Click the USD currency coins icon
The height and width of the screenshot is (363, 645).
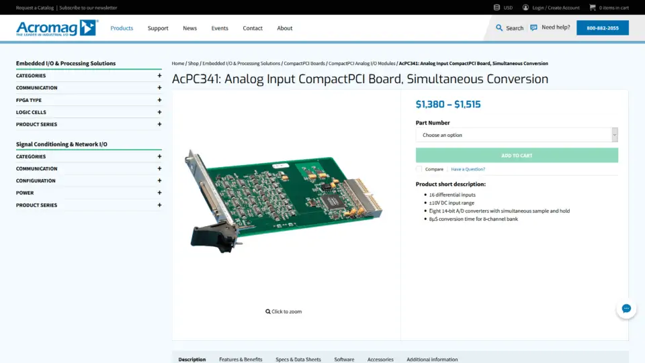(497, 7)
